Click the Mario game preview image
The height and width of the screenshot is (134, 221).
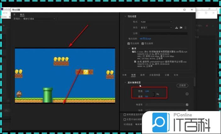coord(65,76)
